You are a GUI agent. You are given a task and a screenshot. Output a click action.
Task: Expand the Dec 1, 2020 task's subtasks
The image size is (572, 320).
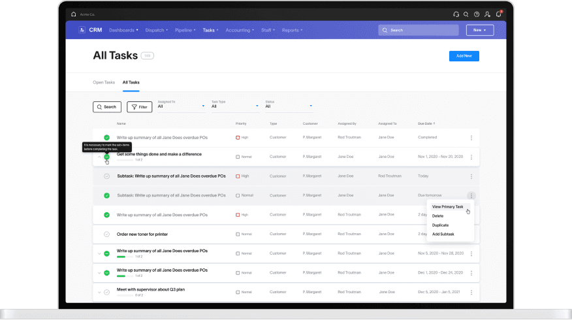tap(99, 273)
